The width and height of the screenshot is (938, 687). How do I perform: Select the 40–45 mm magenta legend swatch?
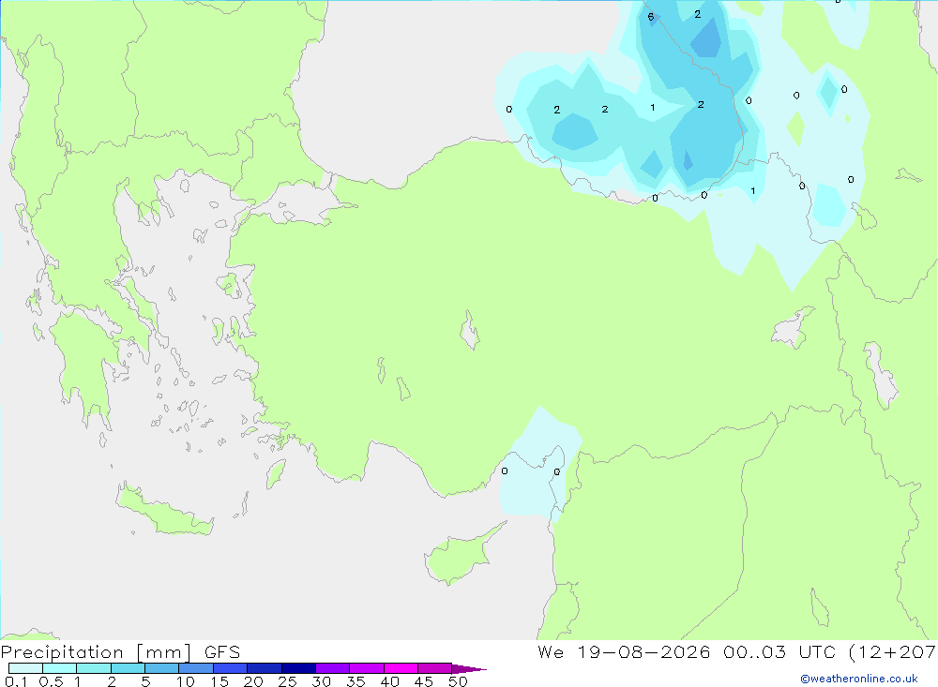[x=401, y=668]
